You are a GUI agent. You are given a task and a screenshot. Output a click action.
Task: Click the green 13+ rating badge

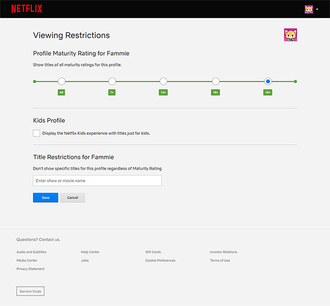pyautogui.click(x=163, y=92)
